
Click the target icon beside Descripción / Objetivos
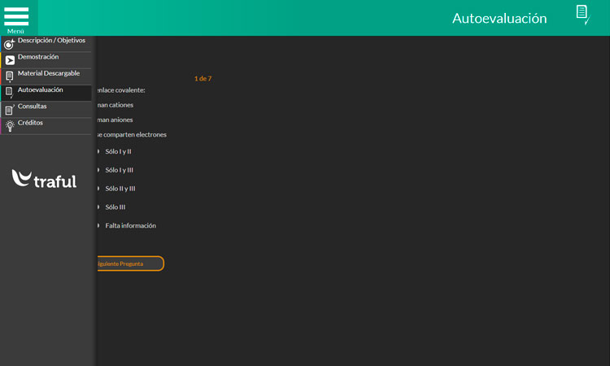click(9, 44)
